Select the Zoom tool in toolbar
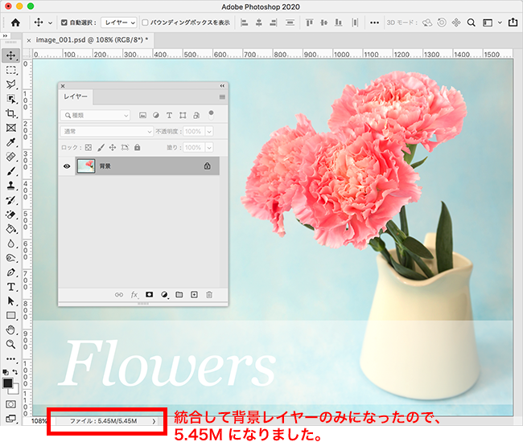The image size is (523, 442). (10, 344)
